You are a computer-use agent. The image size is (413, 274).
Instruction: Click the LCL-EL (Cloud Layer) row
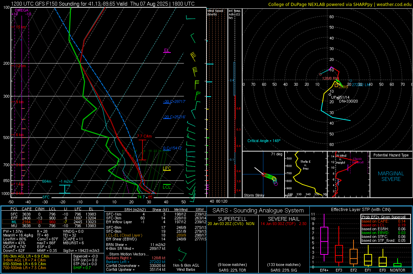[x=156, y=235]
